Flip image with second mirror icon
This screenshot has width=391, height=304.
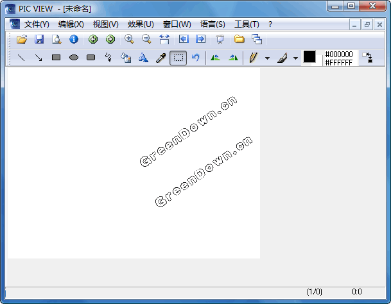coord(233,58)
